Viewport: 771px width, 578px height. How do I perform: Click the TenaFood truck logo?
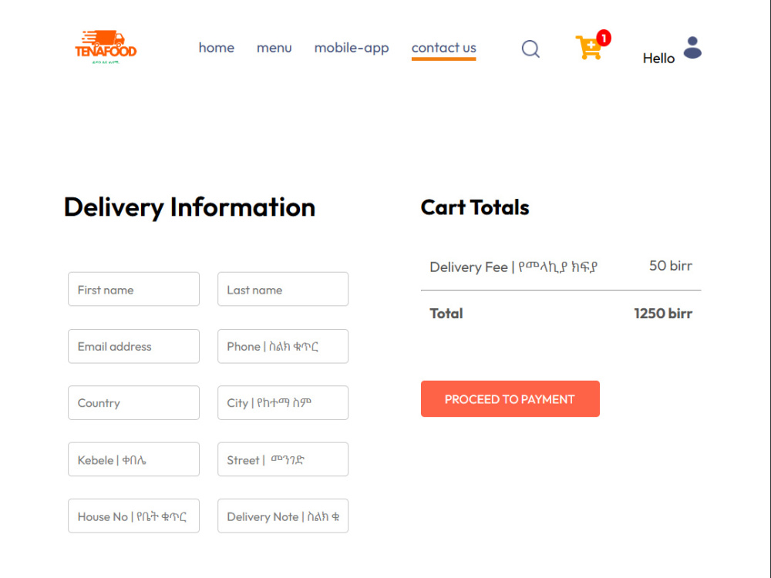point(106,47)
